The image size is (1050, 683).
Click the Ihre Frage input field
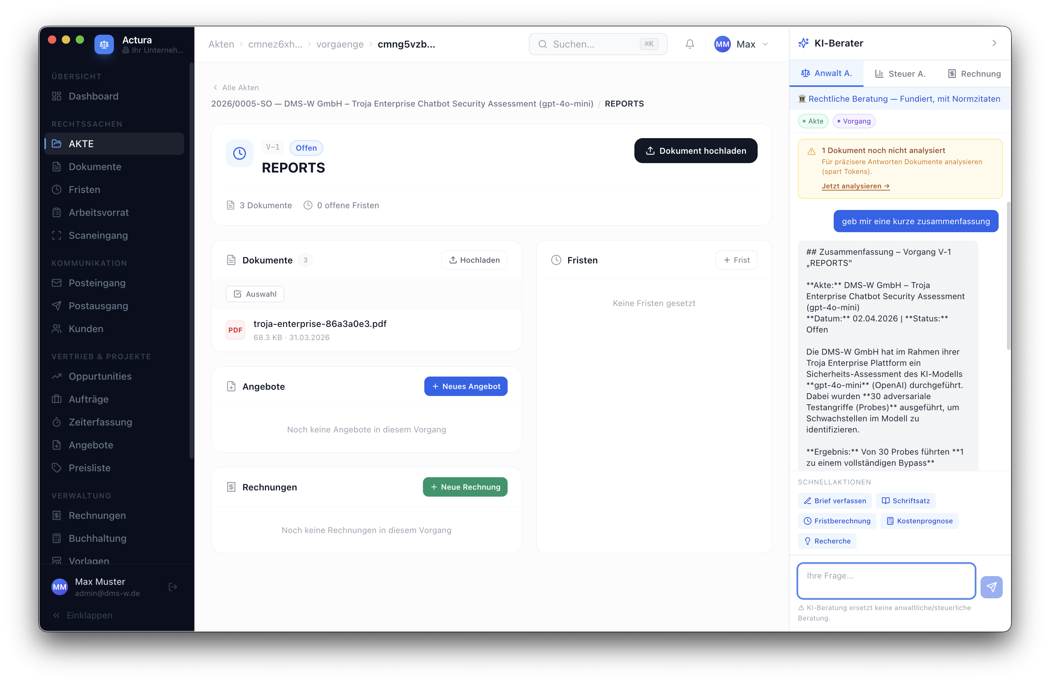[x=886, y=581]
